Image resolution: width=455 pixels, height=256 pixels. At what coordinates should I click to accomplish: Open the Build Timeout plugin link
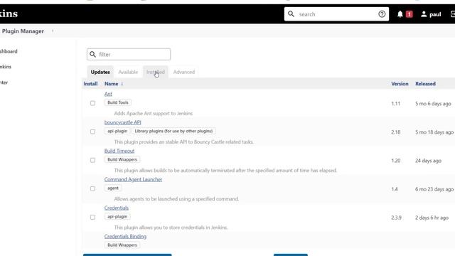(x=119, y=151)
